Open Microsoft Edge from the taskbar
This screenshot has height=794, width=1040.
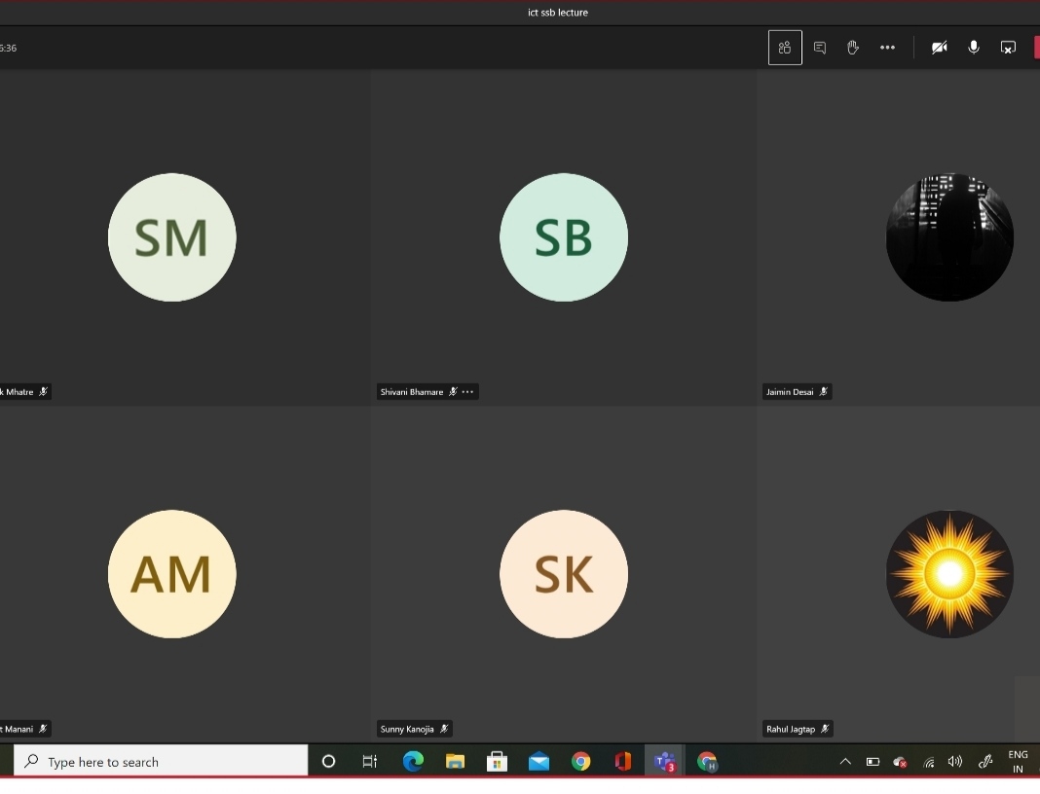click(x=413, y=762)
